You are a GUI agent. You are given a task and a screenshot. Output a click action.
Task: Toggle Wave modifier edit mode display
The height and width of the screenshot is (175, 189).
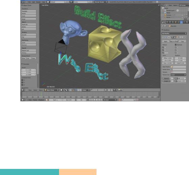point(177,37)
